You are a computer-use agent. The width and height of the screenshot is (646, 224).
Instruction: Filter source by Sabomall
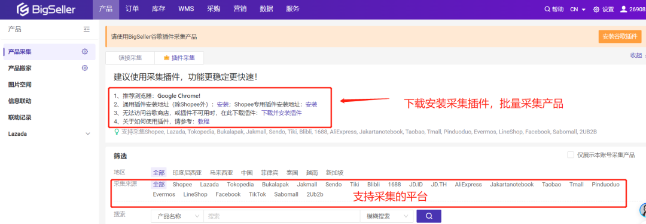(x=286, y=194)
